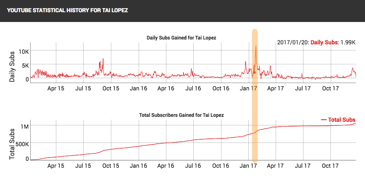Click the 0 label on Total Subs axis
This screenshot has width=365, height=182.
click(27, 158)
